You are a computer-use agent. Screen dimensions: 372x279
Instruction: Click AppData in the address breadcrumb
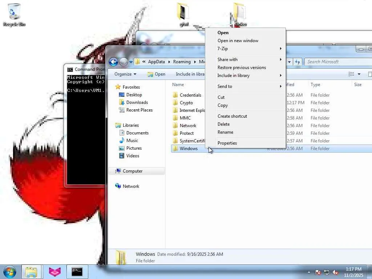(x=156, y=62)
